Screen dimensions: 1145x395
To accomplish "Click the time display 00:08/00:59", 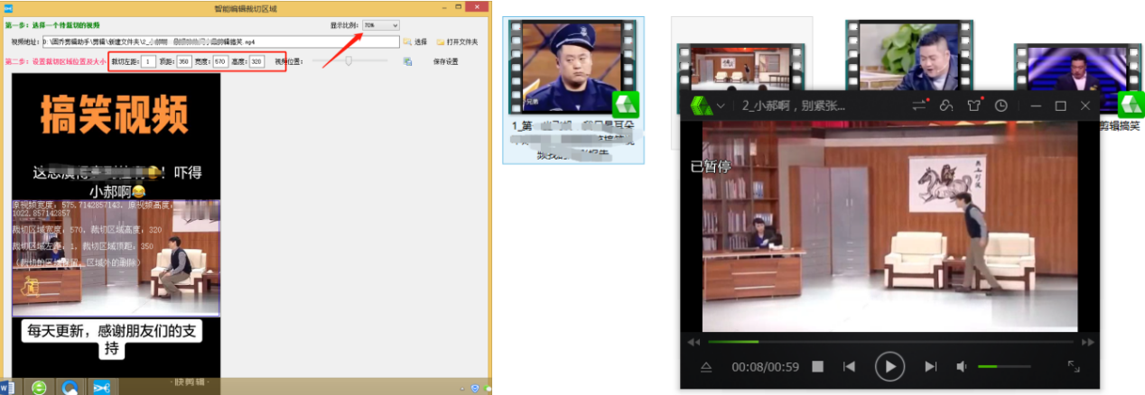I will click(766, 367).
